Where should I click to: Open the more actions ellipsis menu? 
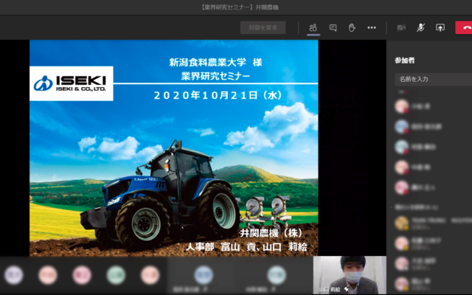(372, 28)
